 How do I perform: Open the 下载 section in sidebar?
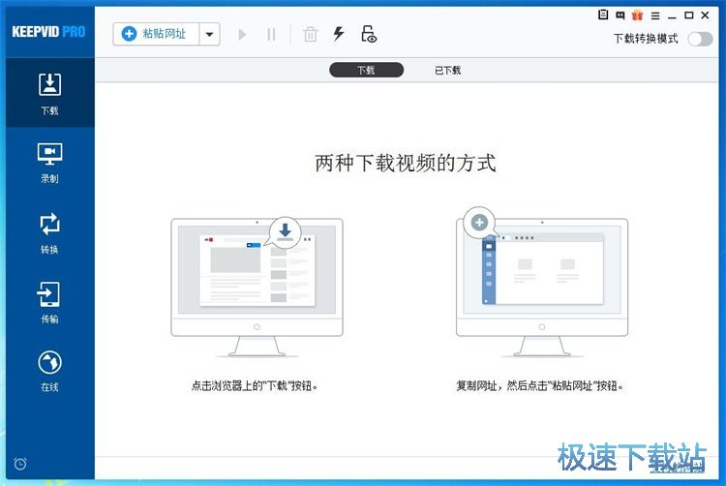(48, 93)
